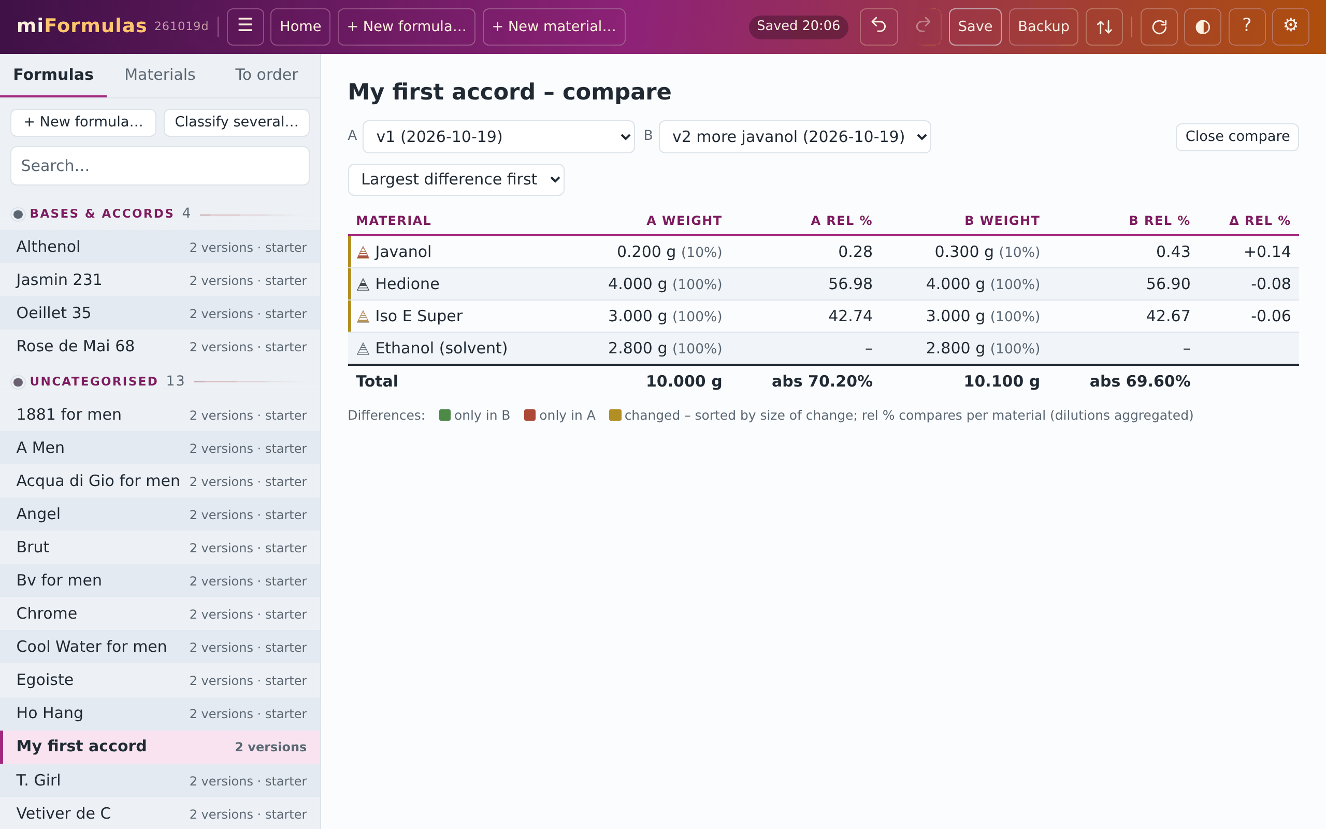Click pyramid icon next to Hedione
The width and height of the screenshot is (1326, 829).
[x=363, y=284]
